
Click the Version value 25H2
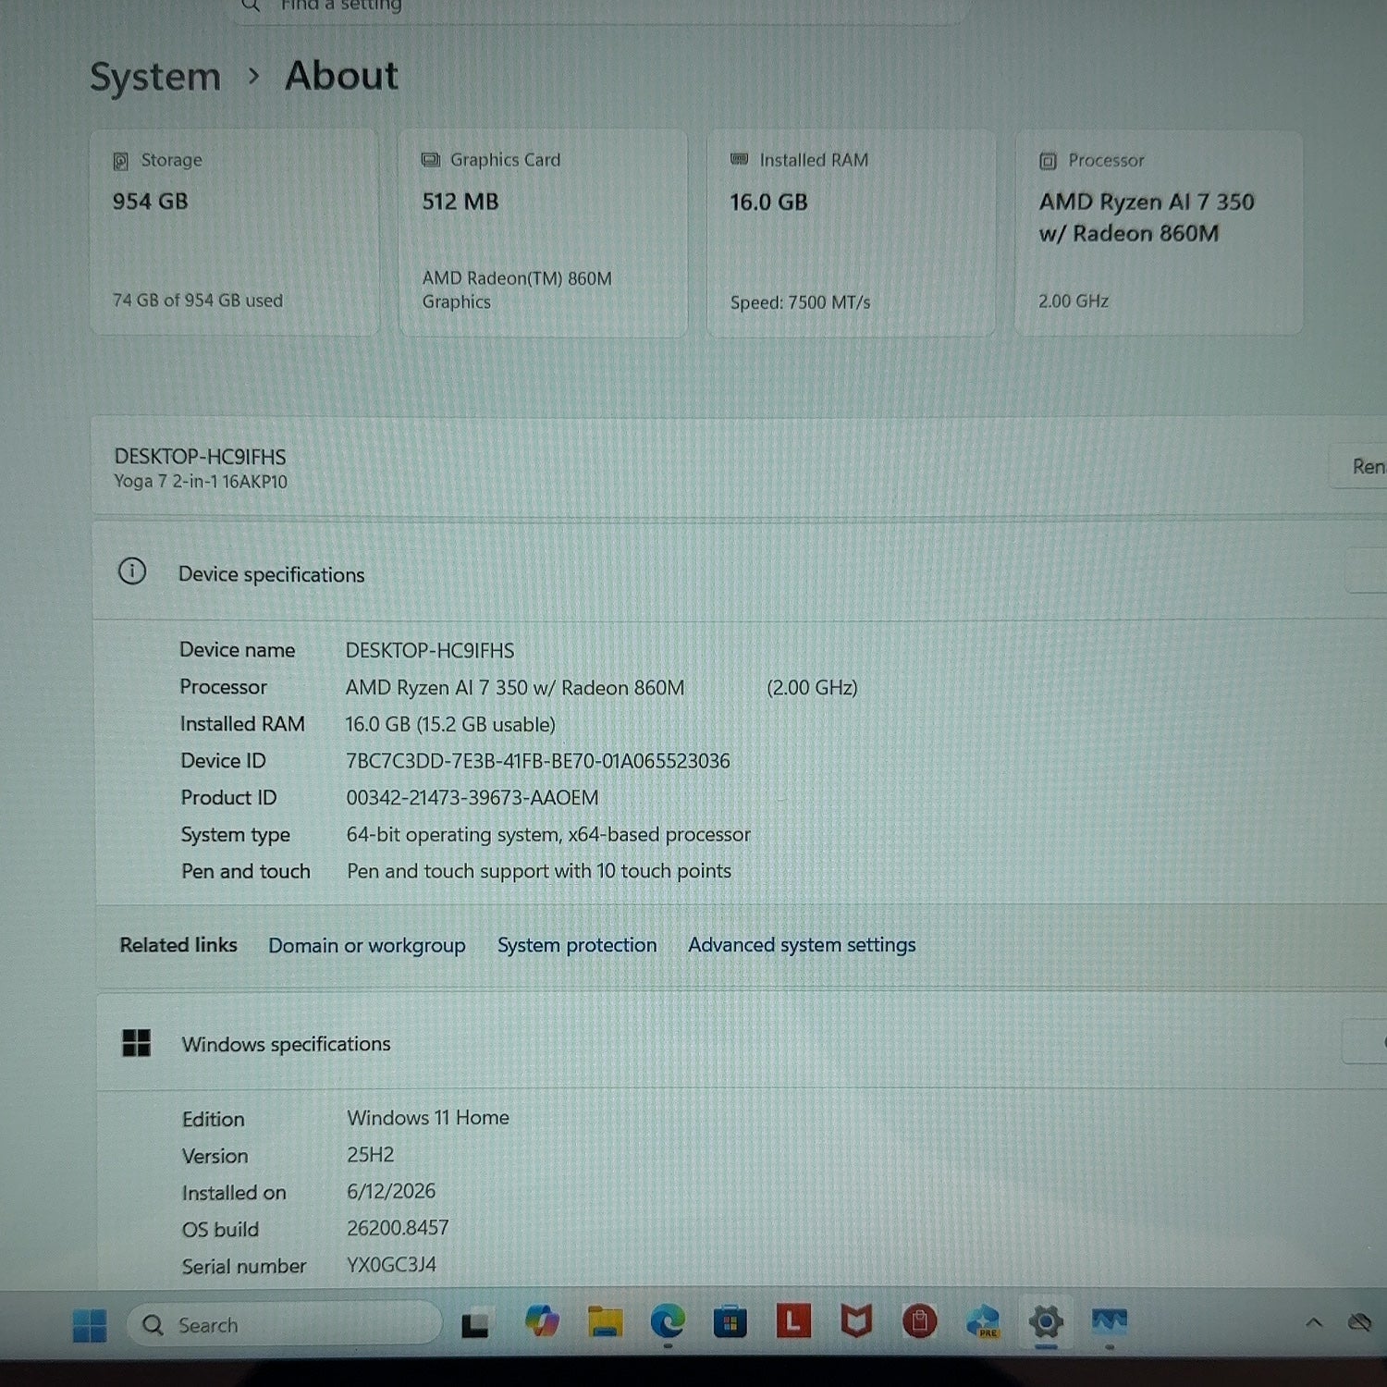pyautogui.click(x=371, y=1155)
